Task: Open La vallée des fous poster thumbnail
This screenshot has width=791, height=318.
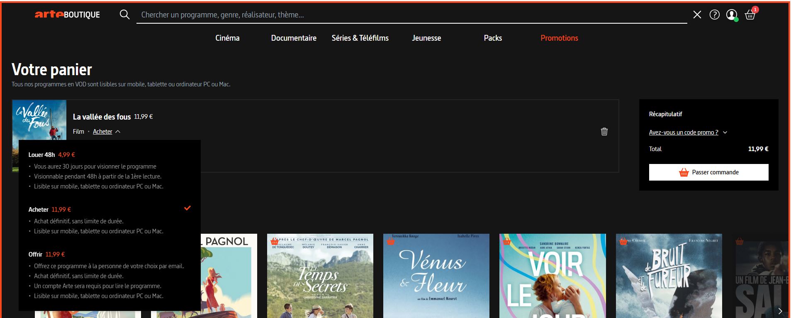Action: coord(39,120)
